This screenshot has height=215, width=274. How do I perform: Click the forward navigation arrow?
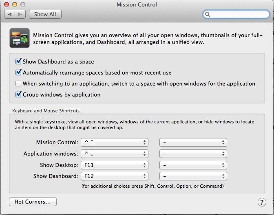pos(20,14)
